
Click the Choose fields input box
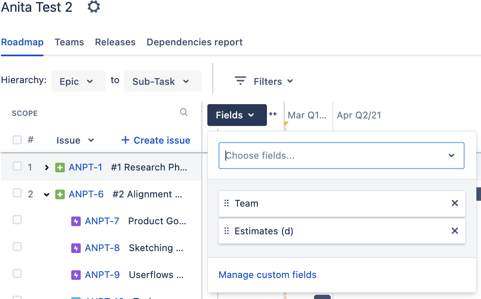341,155
